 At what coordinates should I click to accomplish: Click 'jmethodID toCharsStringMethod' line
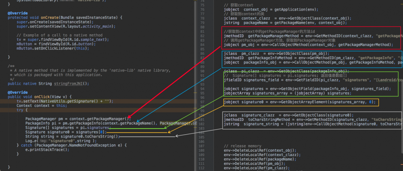pyautogui.click(x=313, y=119)
